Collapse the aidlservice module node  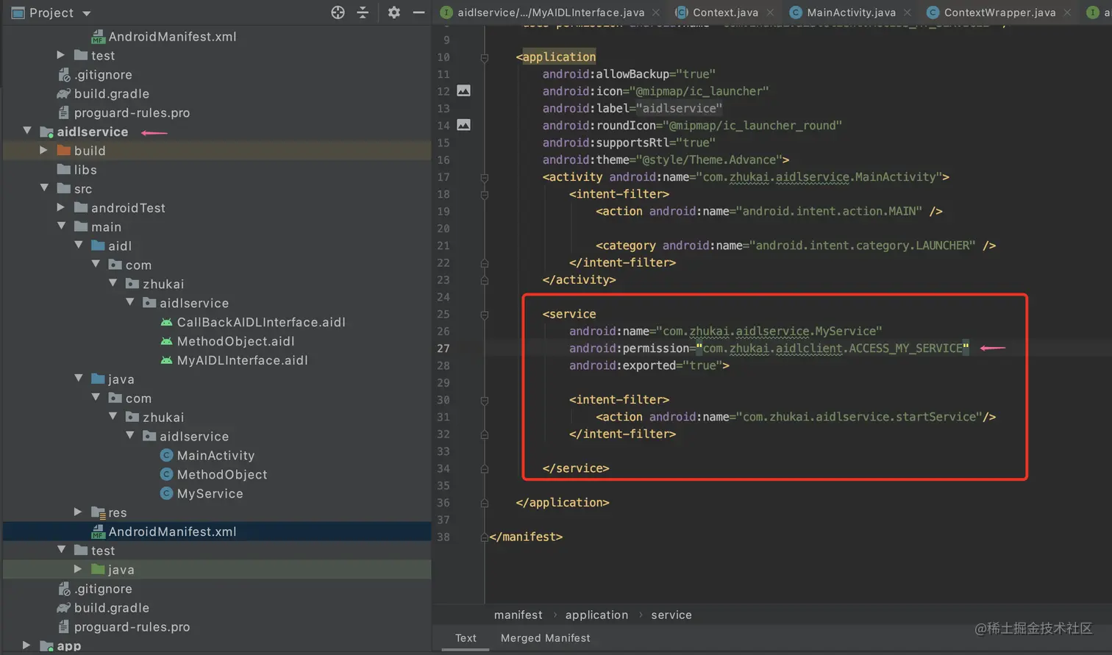click(x=27, y=131)
